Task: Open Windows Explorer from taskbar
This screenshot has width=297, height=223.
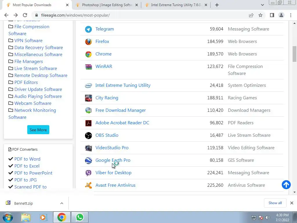Action: click(26, 217)
